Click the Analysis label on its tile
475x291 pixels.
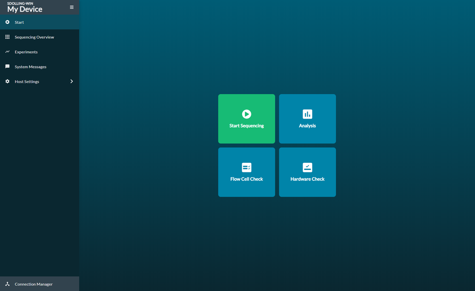click(307, 126)
